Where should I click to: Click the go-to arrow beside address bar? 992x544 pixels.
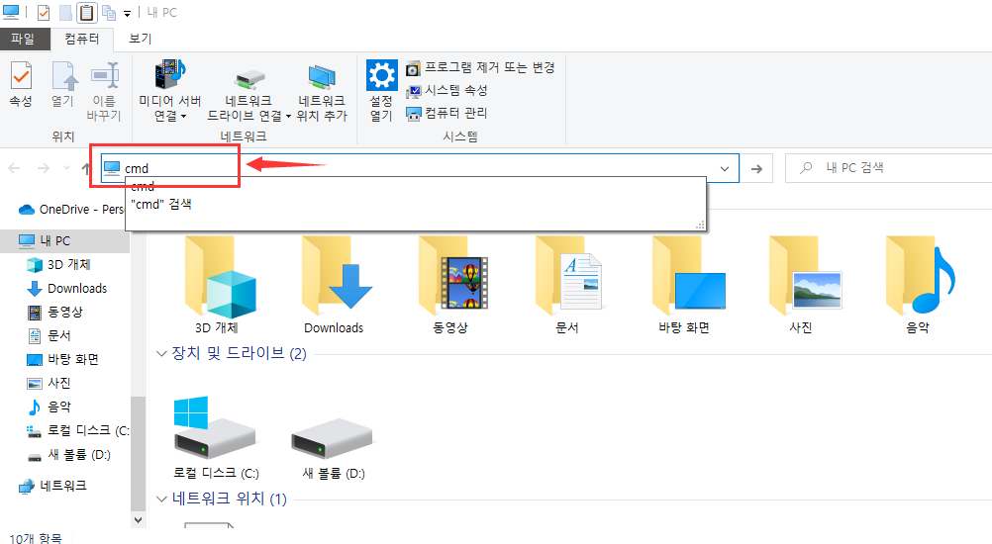coord(756,169)
